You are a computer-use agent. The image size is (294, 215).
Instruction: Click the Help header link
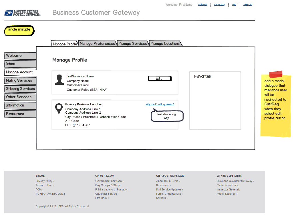point(234,5)
